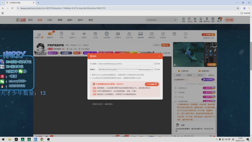Switch to 钻粉 tab
This screenshot has height=142, width=252.
click(x=211, y=75)
